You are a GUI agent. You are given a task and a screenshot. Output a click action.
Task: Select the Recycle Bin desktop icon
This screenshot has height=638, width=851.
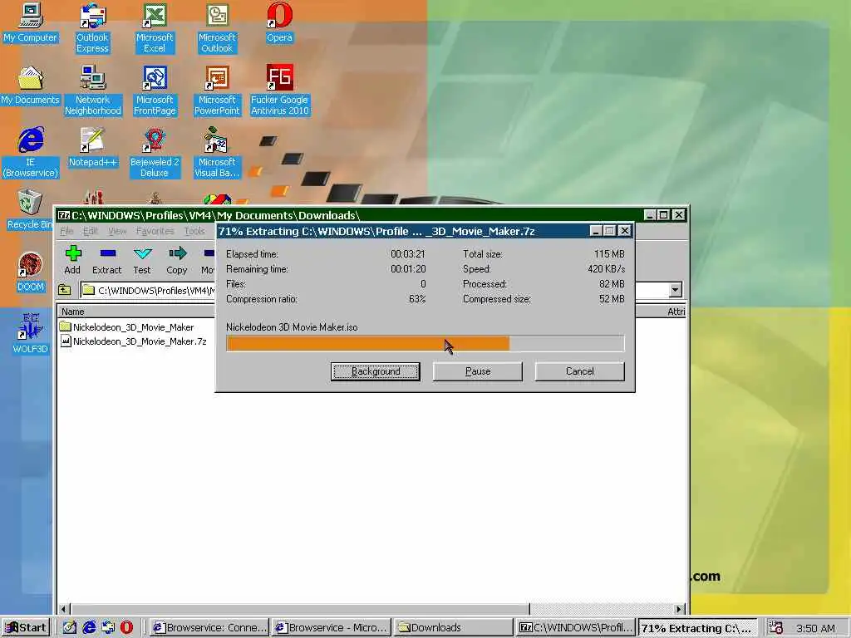[x=29, y=210]
